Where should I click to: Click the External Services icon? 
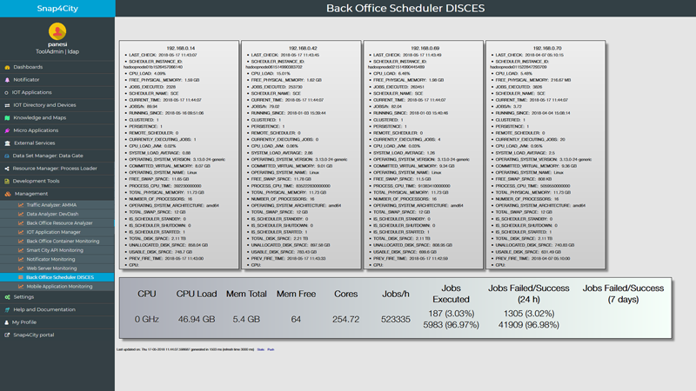tap(8, 142)
